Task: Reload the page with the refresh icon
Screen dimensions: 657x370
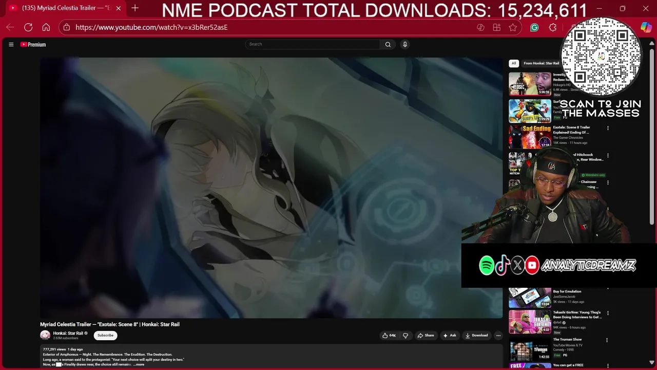Action: click(x=28, y=27)
